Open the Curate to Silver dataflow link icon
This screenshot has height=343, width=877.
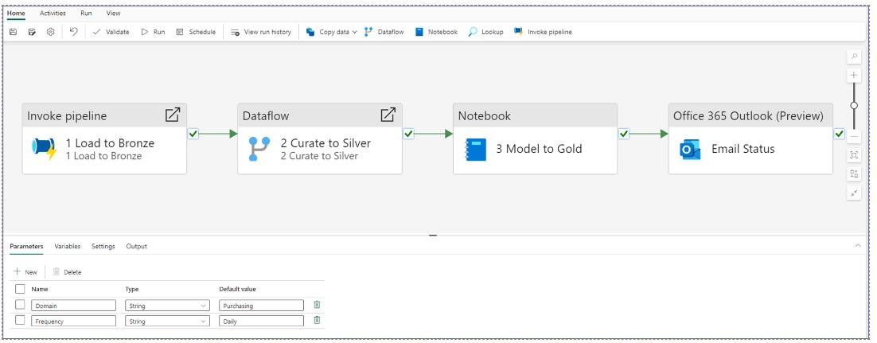tap(388, 115)
